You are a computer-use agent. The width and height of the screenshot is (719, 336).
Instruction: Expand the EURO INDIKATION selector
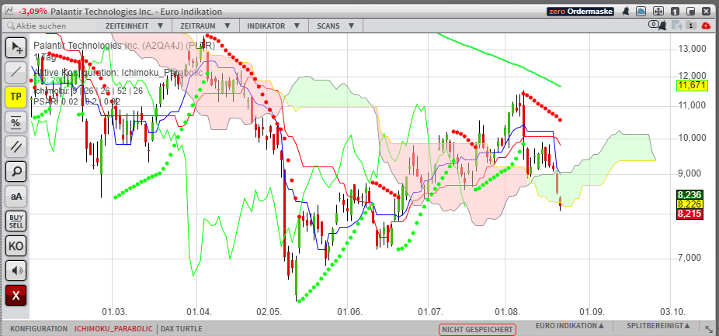point(569,325)
